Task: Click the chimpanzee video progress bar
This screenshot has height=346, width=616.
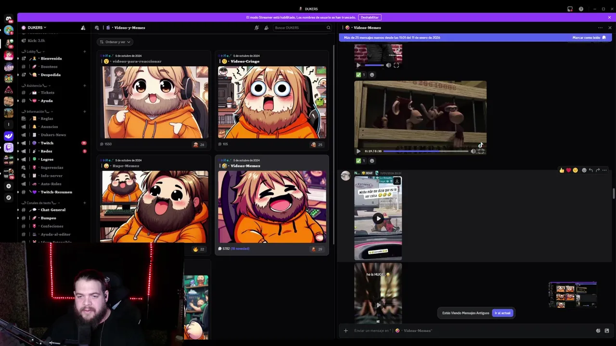Action: (x=426, y=151)
